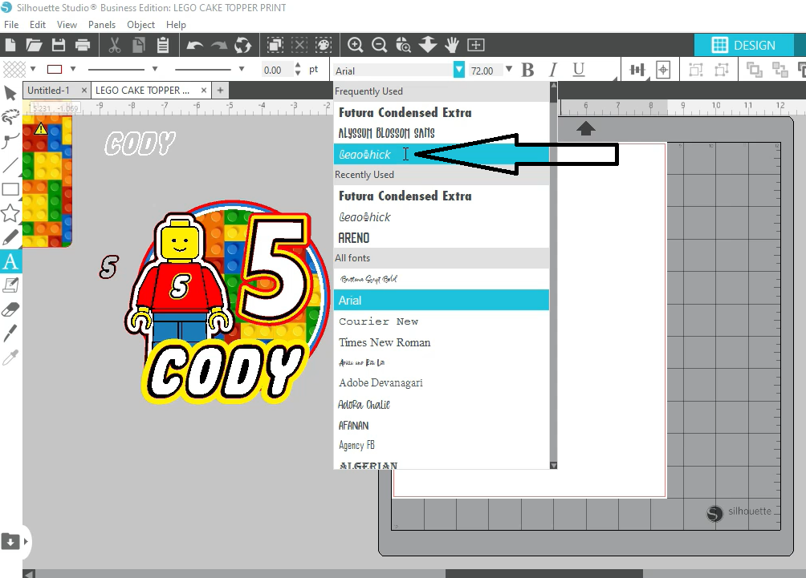
Task: Switch to the Untitled-1 tab
Action: tap(49, 91)
